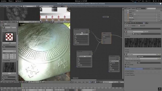Open the All Scenes display dropdown in outliner
This screenshot has height=91, width=162.
click(141, 8)
